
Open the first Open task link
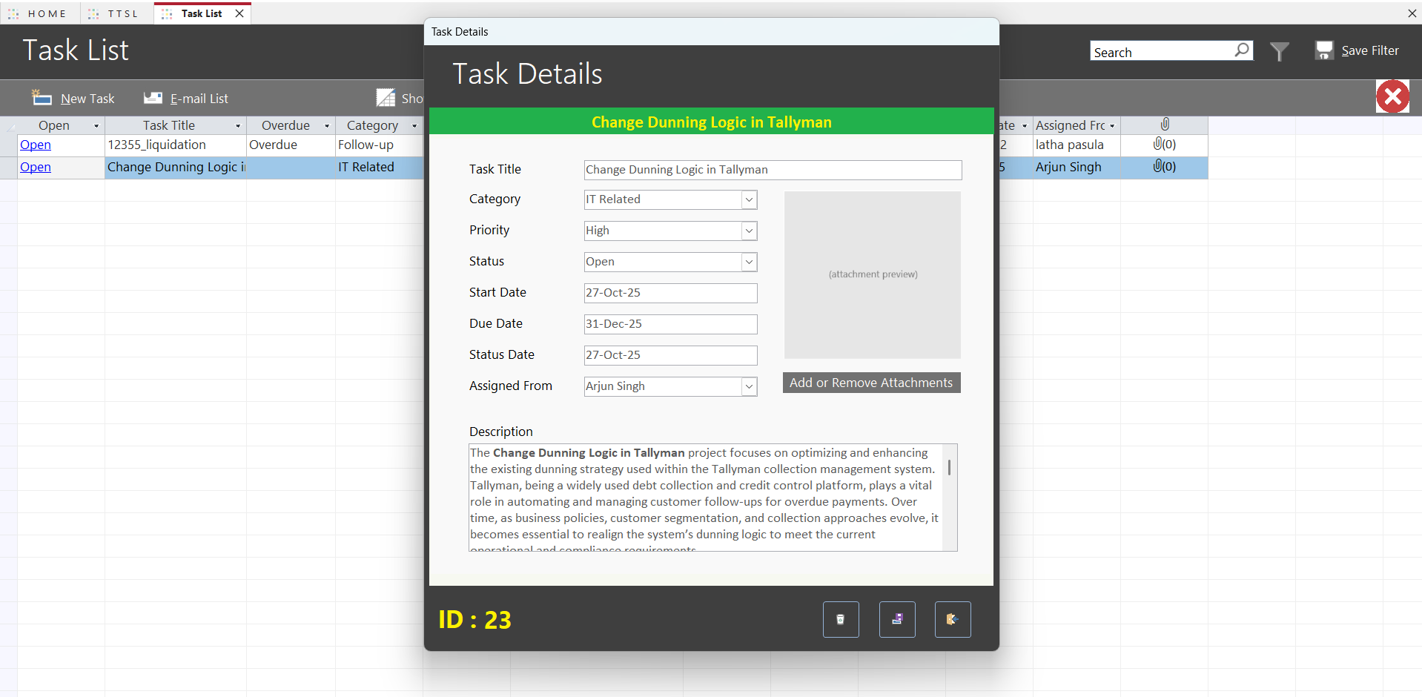(35, 145)
